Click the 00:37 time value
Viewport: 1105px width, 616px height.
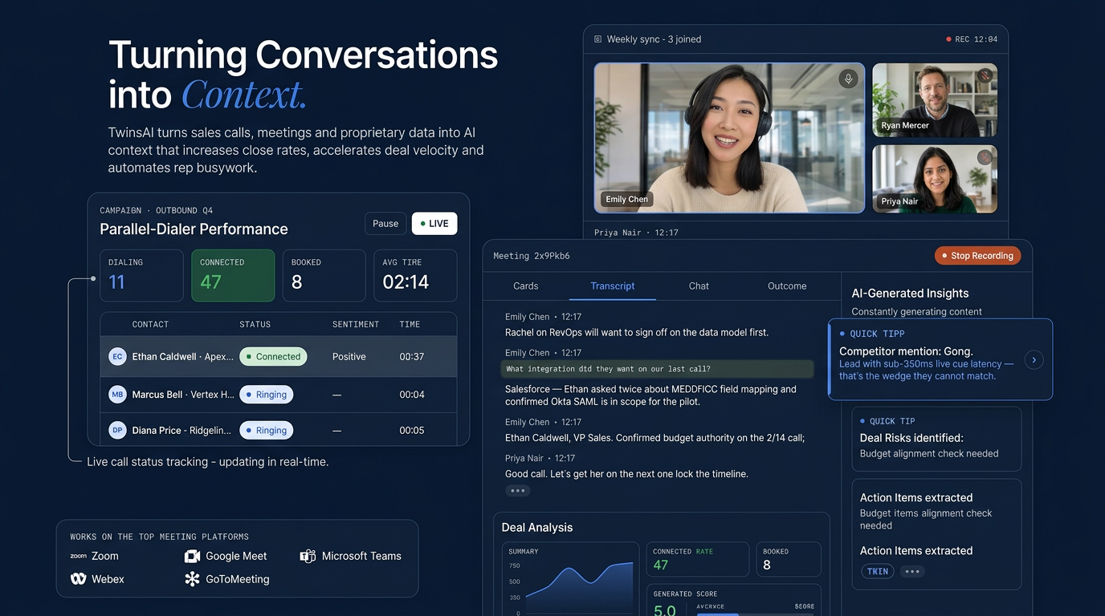click(x=412, y=357)
